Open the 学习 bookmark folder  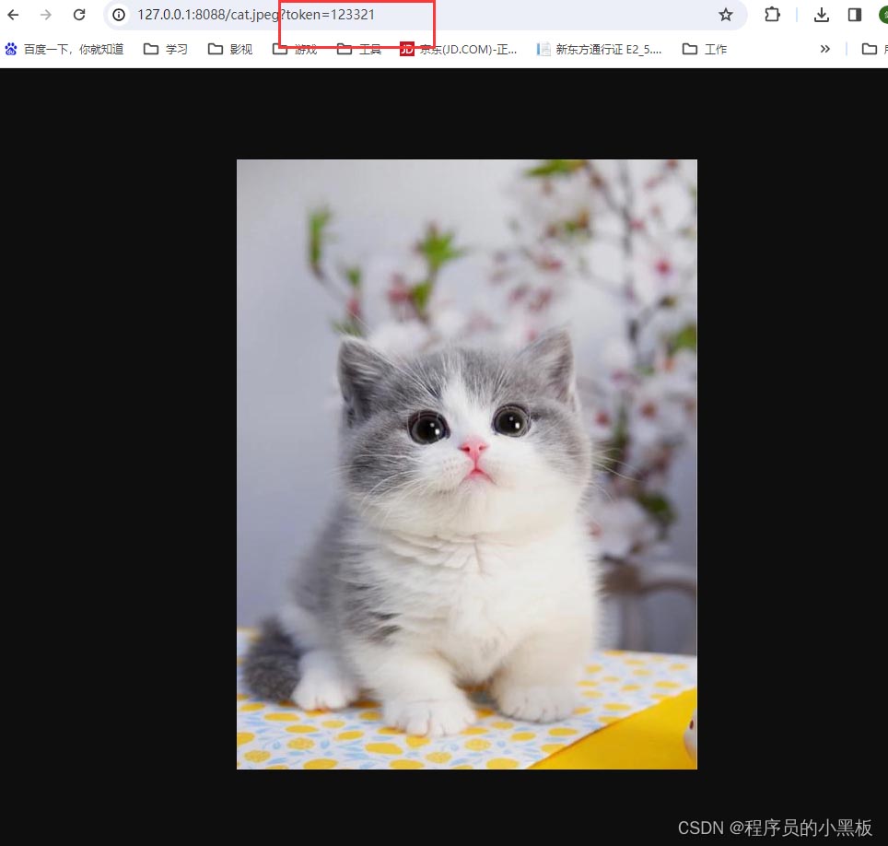pos(166,49)
